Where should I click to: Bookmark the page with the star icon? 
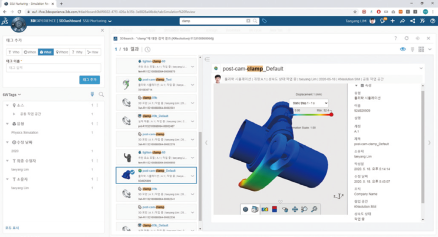click(355, 12)
